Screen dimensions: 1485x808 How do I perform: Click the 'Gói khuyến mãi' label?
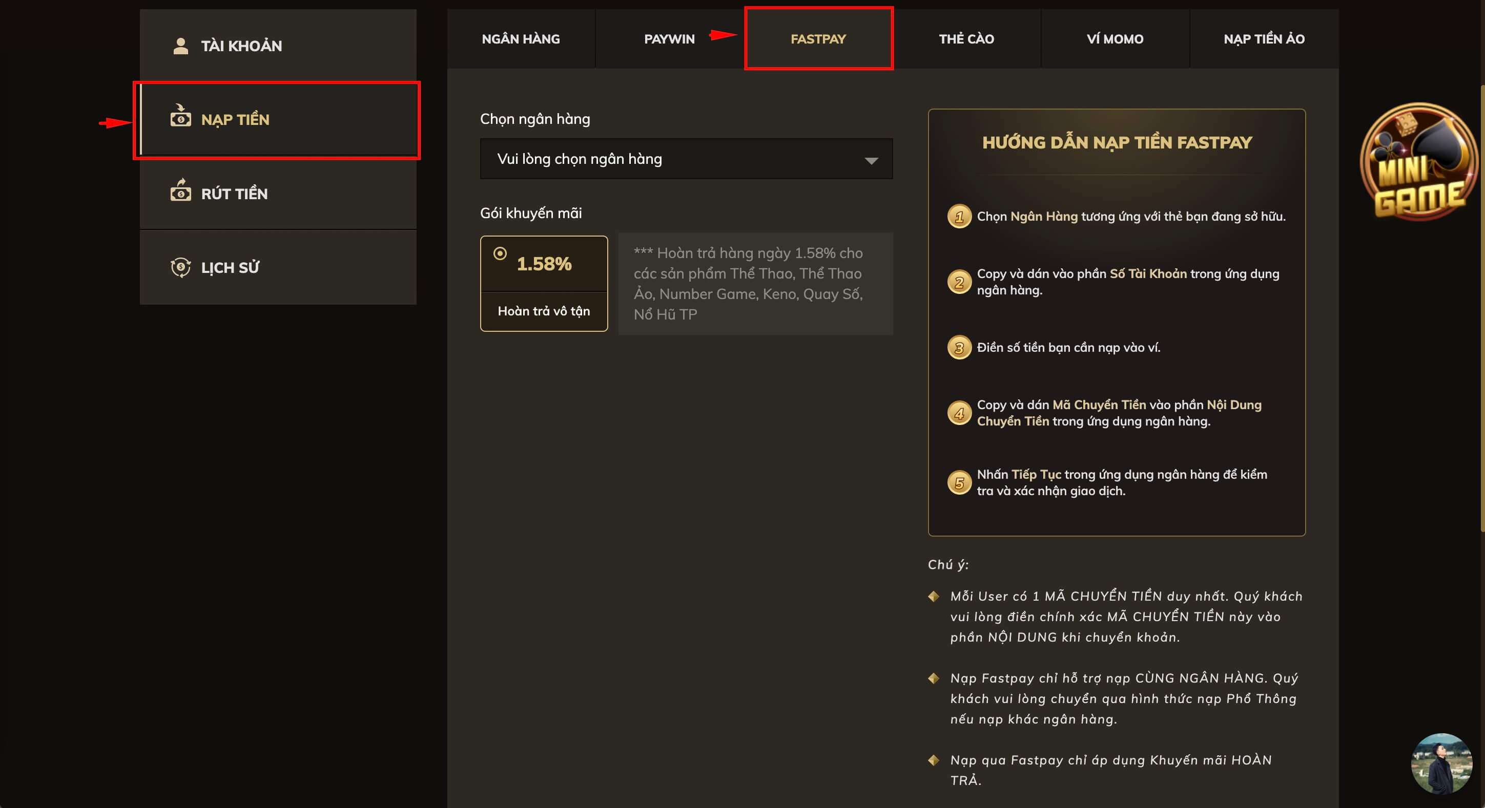(x=531, y=213)
